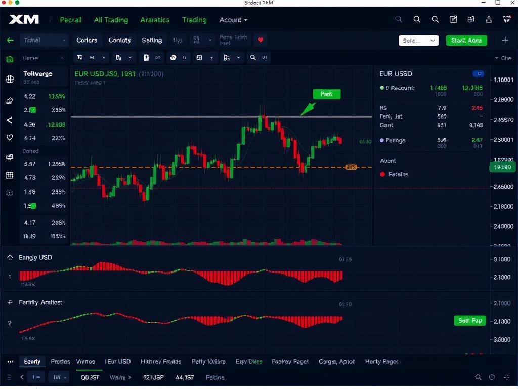Click the green back arrow above the chart
Image resolution: width=518 pixels, height=389 pixels.
tap(10, 40)
